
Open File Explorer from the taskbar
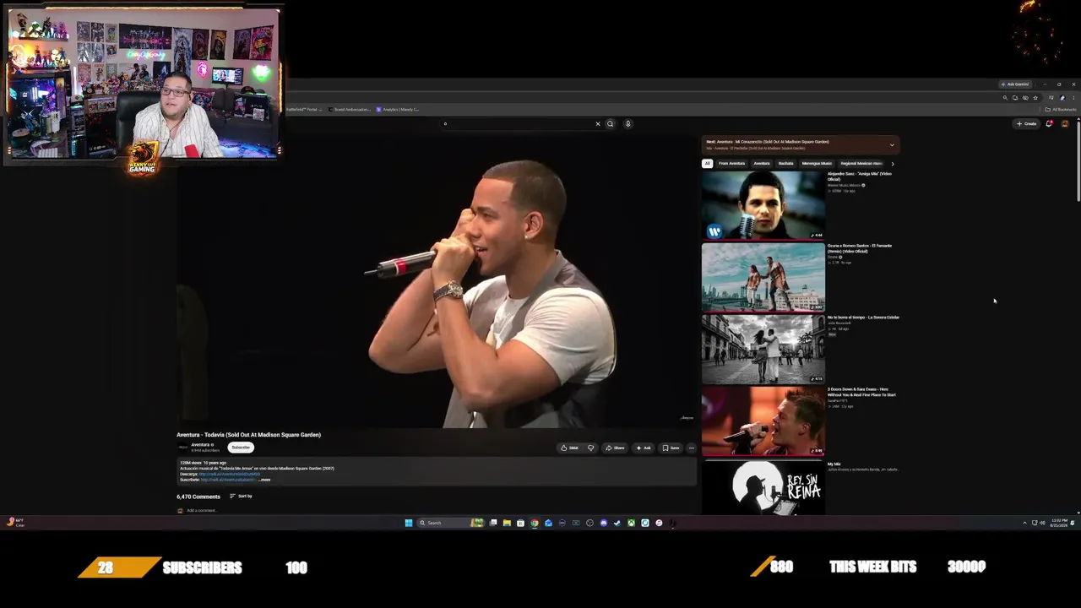[507, 523]
